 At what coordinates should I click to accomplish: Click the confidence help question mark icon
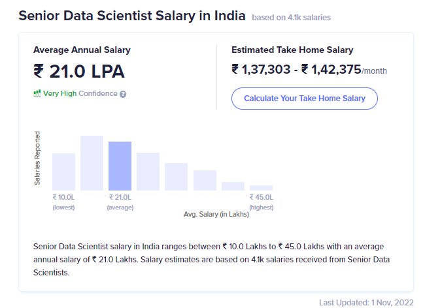click(x=123, y=94)
